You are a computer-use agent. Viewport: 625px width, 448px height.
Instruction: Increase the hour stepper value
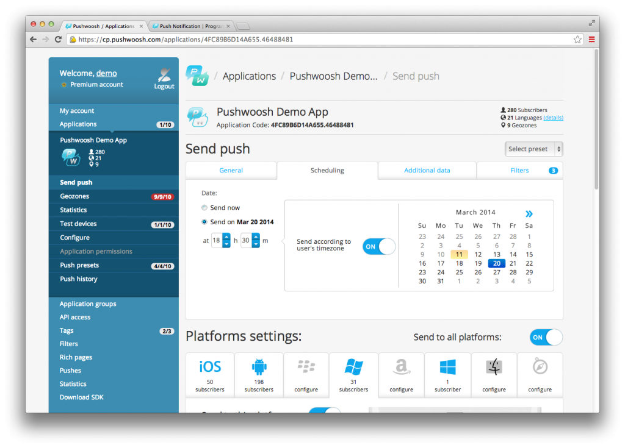click(226, 236)
